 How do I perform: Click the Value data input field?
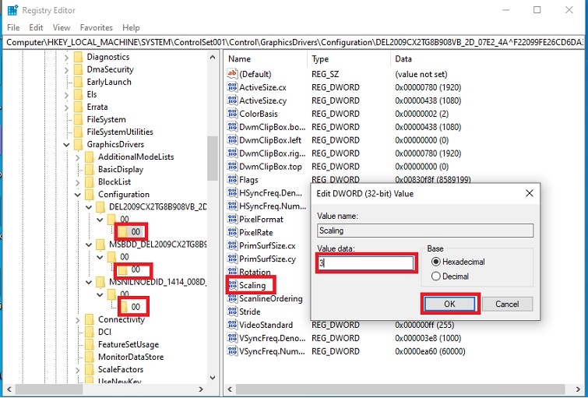(365, 263)
